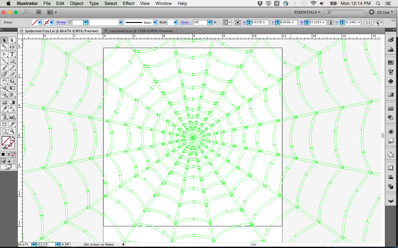
Task: Select the Zoom tool
Action: coord(12,131)
